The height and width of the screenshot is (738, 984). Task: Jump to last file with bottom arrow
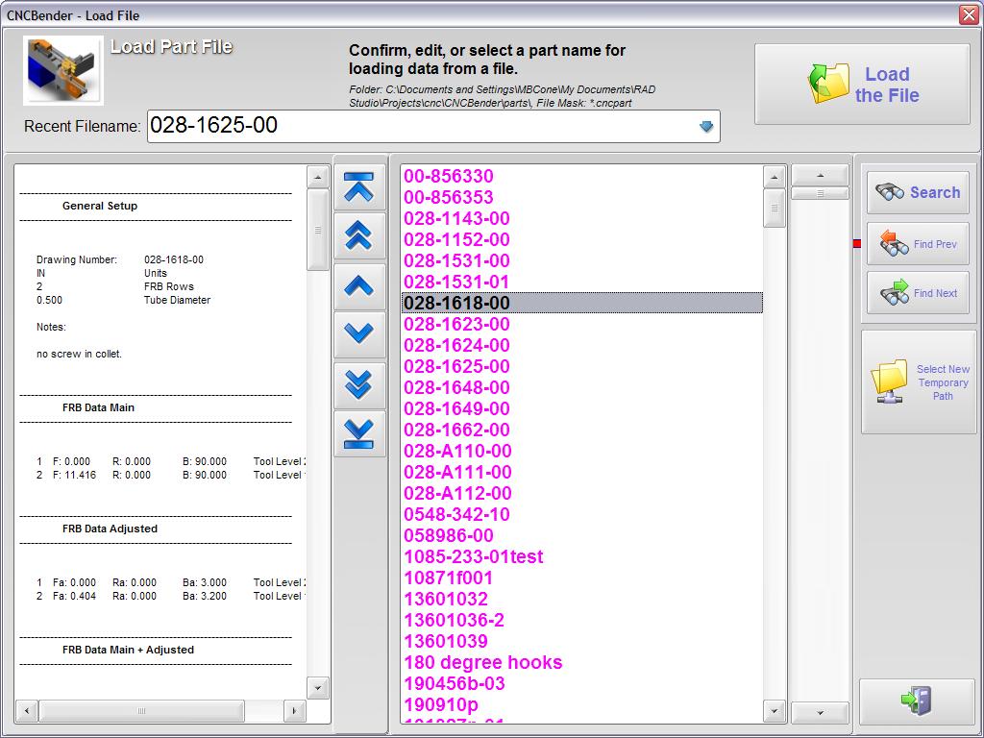click(x=358, y=433)
